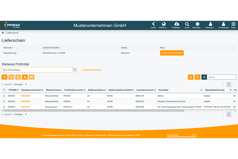Select the checkbox for row 000003
The height and width of the screenshot is (159, 238).
coord(4,107)
